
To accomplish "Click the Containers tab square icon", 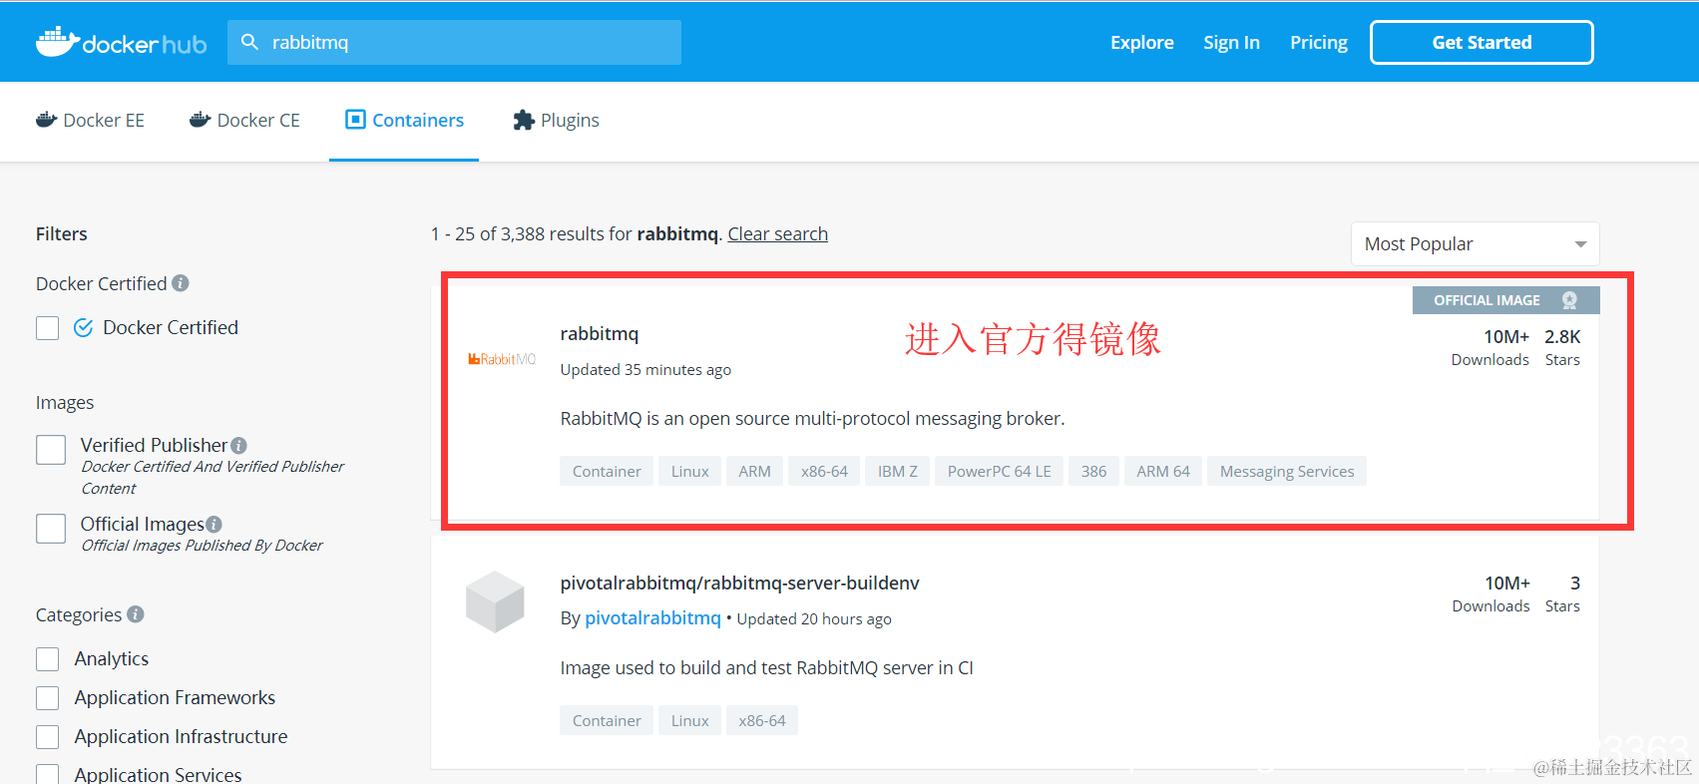I will (355, 120).
